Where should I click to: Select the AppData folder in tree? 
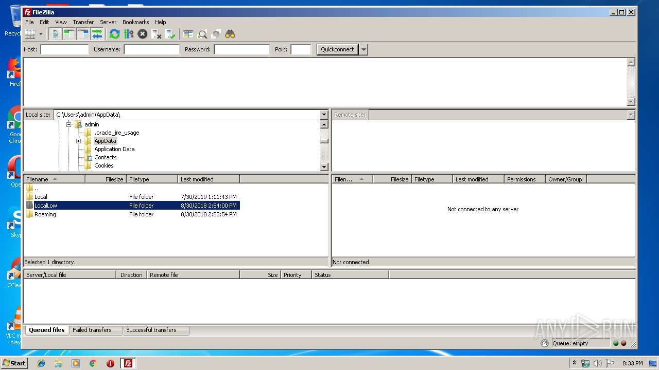coord(105,141)
